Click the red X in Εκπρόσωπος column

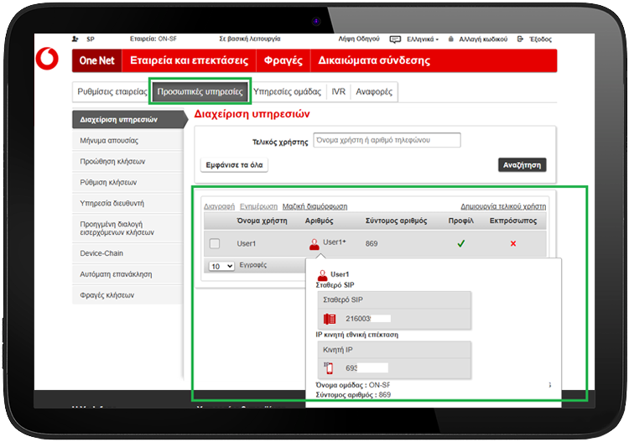tap(513, 243)
